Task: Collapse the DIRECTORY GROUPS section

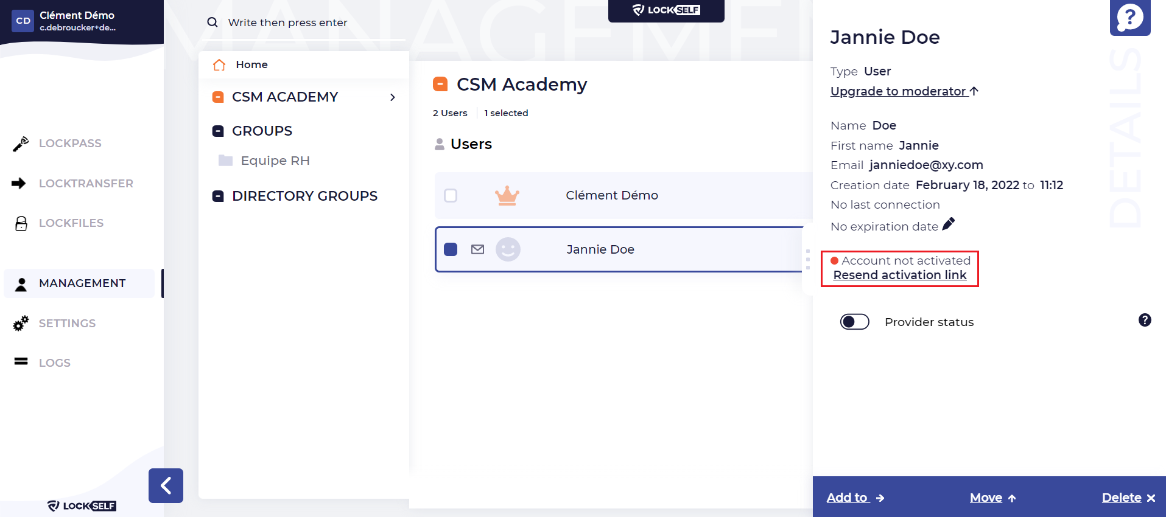Action: point(217,196)
